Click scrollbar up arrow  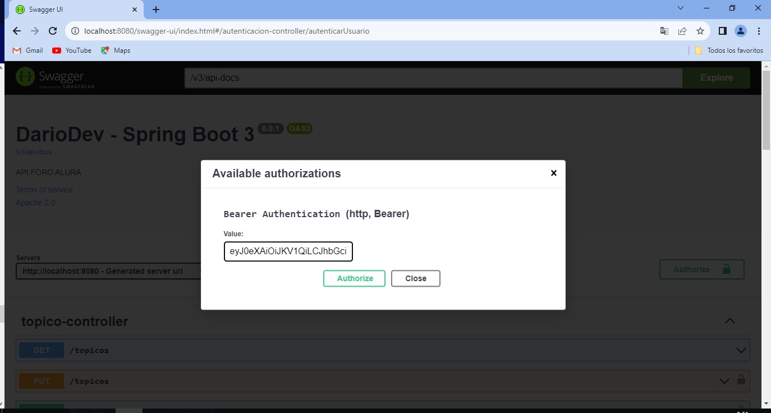pyautogui.click(x=766, y=66)
